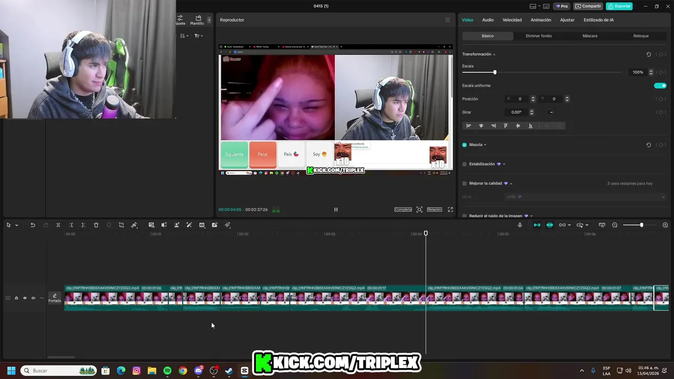
Task: Collapse the Mejorar la calidad section
Action: click(x=511, y=184)
